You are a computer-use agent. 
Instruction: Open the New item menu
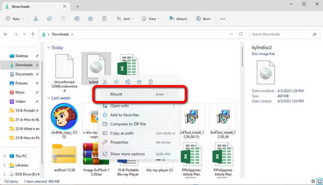pyautogui.click(x=14, y=19)
